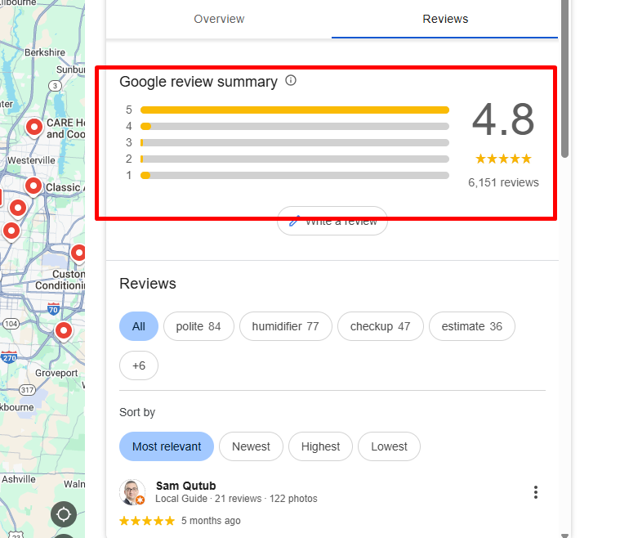Click Sam Qutub's profile picture
The width and height of the screenshot is (620, 538).
pos(132,491)
